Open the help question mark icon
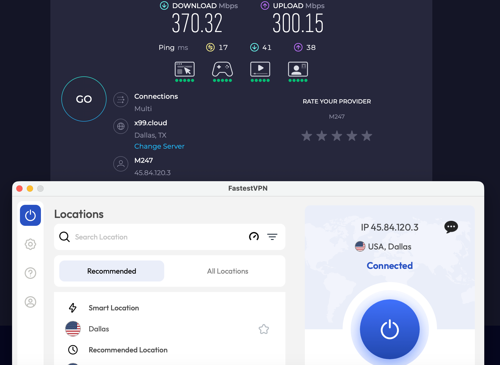 [x=30, y=273]
